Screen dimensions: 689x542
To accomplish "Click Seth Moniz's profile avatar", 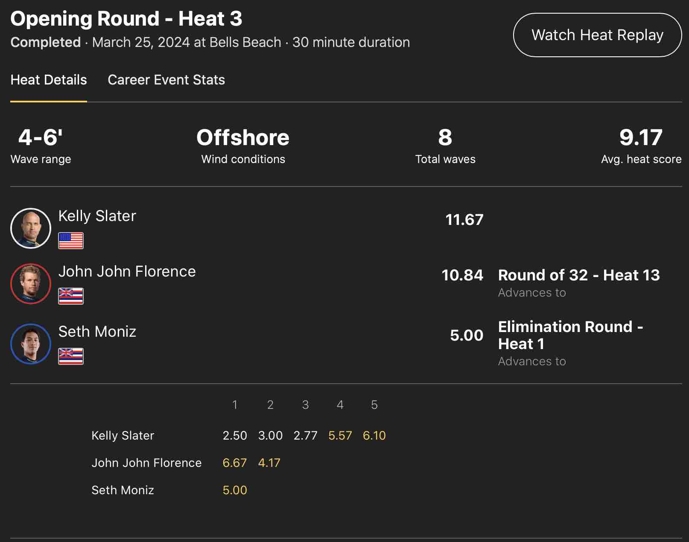I will (x=31, y=344).
